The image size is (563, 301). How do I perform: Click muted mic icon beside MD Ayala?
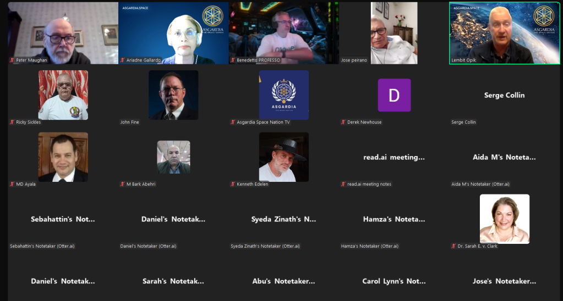click(12, 184)
